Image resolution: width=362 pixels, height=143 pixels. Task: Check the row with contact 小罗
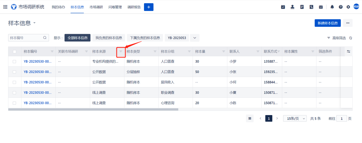click(x=14, y=61)
